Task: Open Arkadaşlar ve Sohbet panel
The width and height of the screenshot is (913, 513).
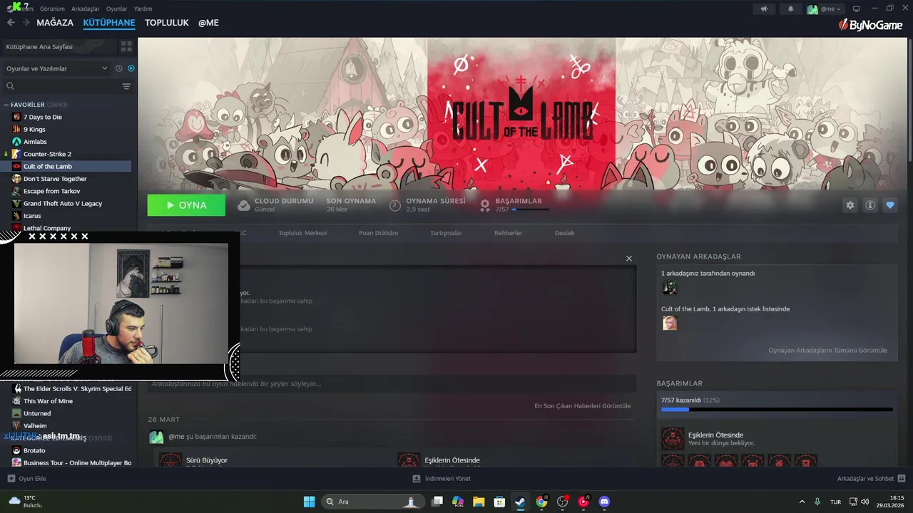Action: (x=871, y=479)
